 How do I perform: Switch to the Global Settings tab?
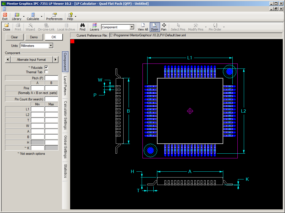(x=65, y=147)
